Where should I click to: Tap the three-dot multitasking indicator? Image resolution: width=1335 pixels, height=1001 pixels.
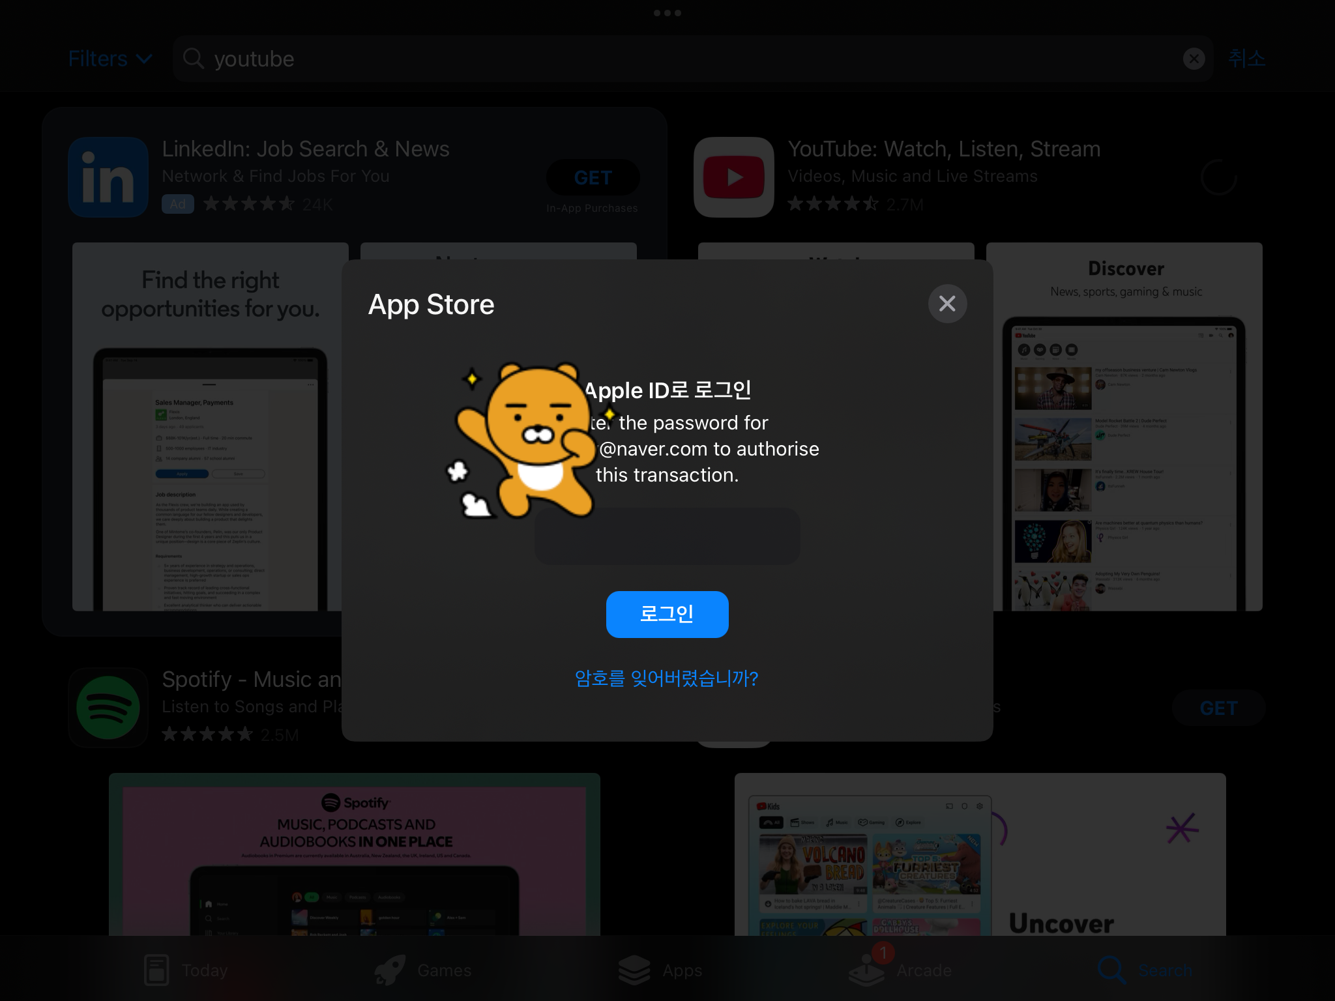[x=667, y=13]
